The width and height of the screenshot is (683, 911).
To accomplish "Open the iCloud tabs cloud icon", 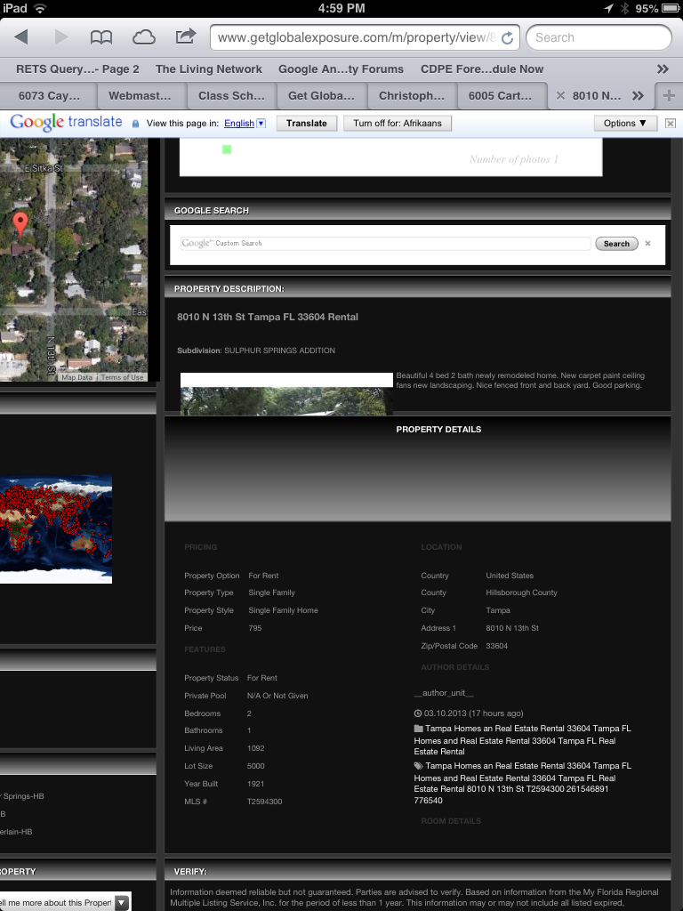I will coord(143,37).
